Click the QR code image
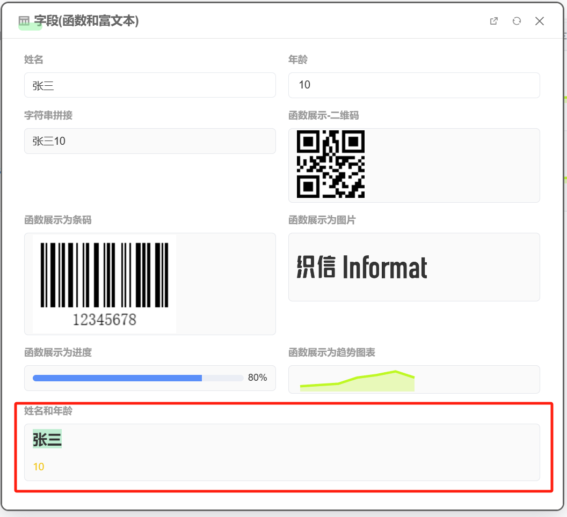This screenshot has width=567, height=517. [331, 164]
